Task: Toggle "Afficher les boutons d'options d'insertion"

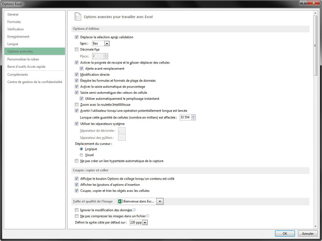Action: coord(76,185)
